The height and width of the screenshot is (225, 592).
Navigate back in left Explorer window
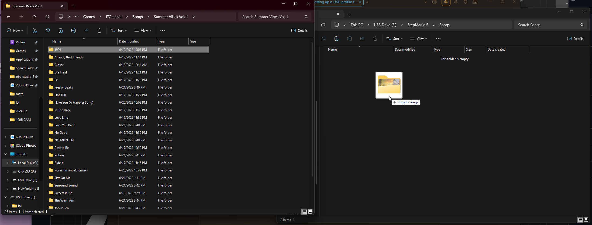pos(8,17)
